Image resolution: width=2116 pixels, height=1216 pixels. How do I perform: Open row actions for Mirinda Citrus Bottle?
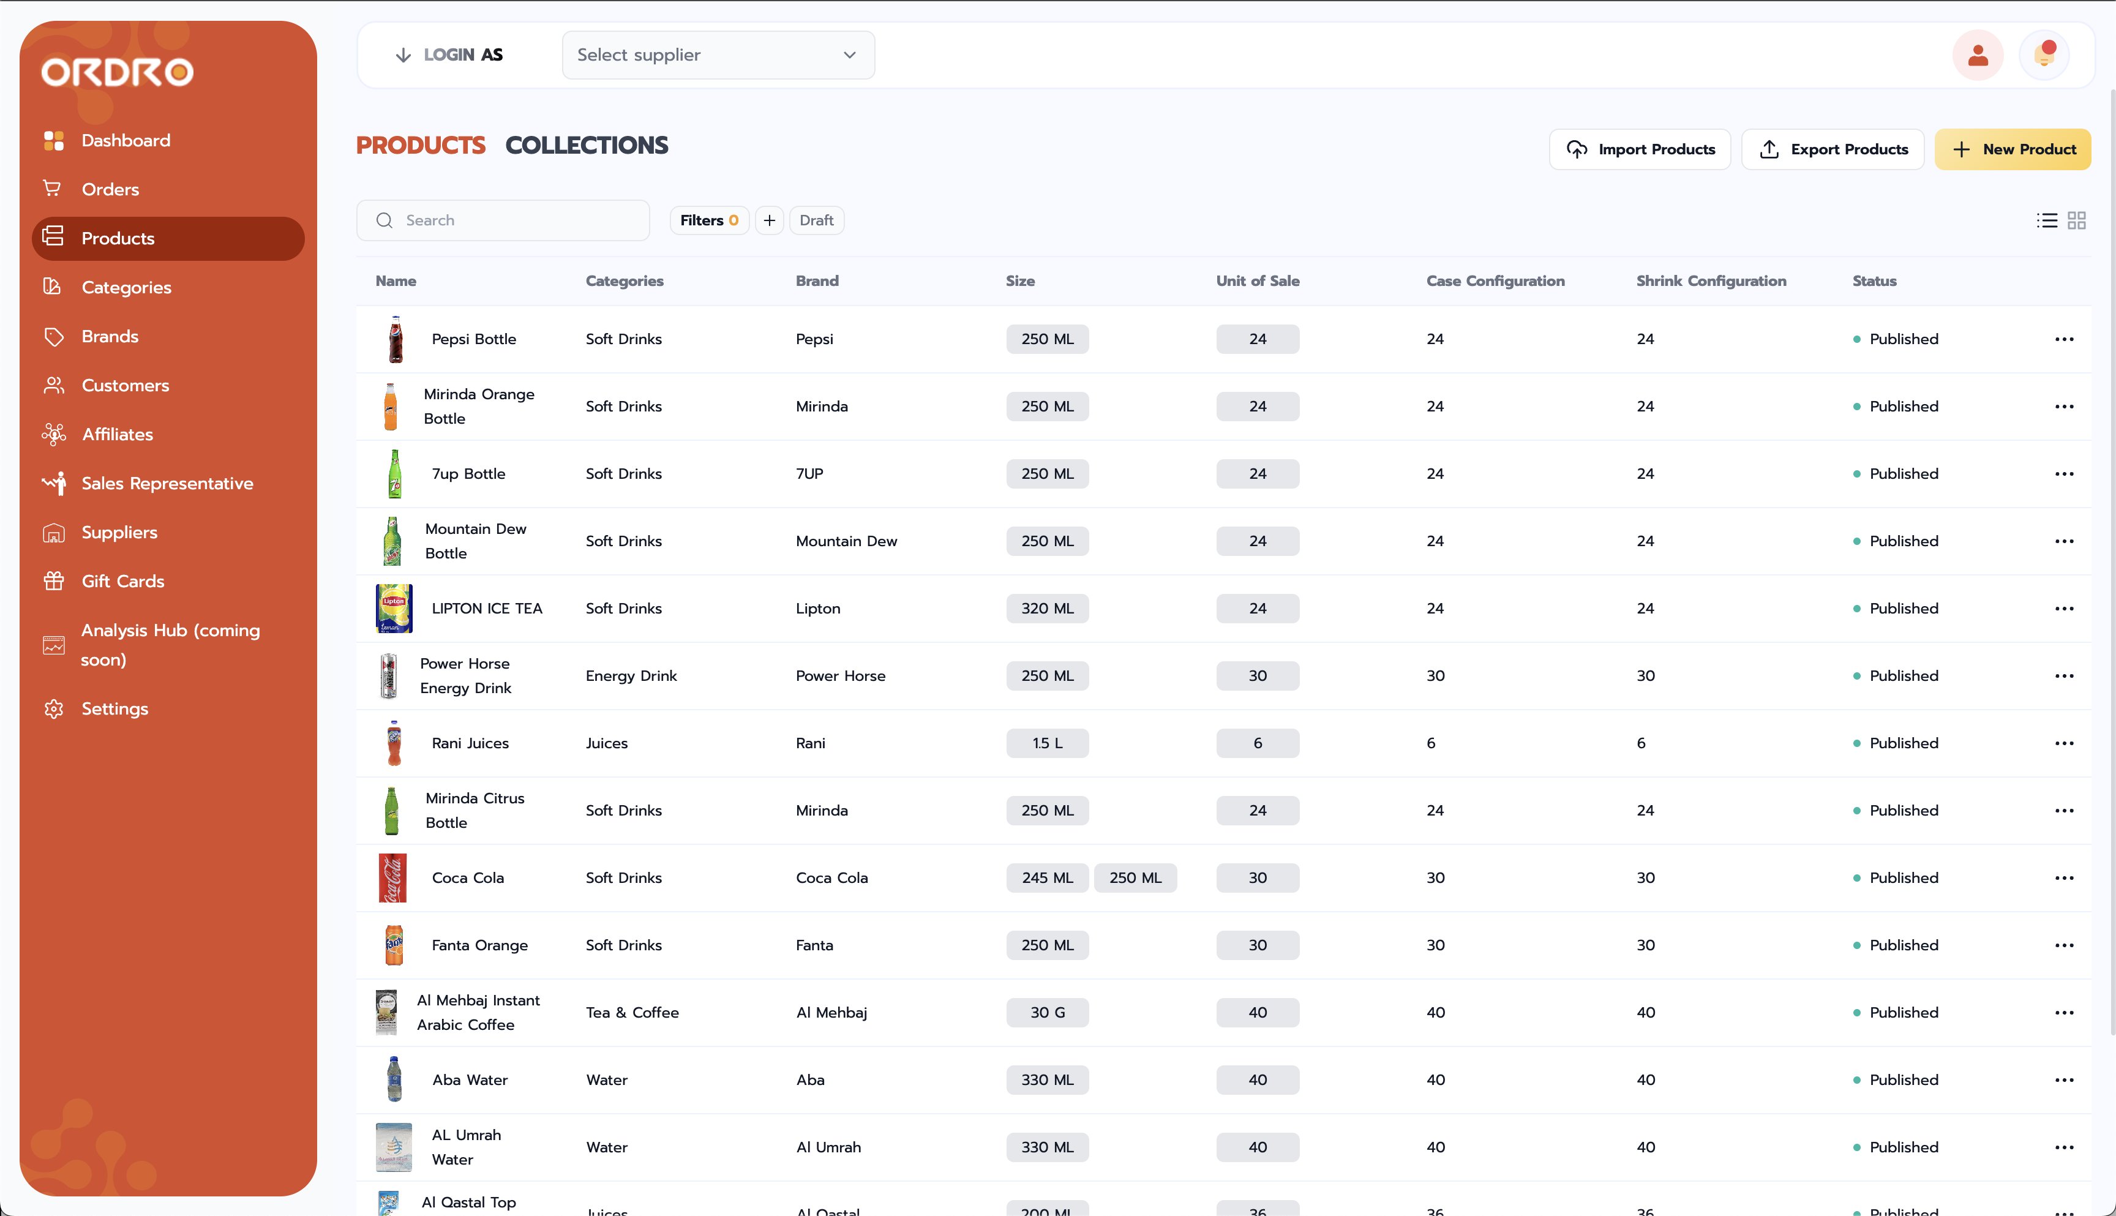(x=2064, y=811)
